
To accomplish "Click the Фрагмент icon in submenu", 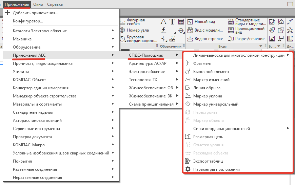I will 188,63.
